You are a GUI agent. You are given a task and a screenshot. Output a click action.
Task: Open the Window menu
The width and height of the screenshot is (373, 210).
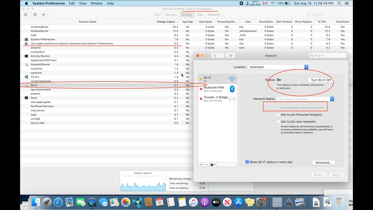click(96, 3)
